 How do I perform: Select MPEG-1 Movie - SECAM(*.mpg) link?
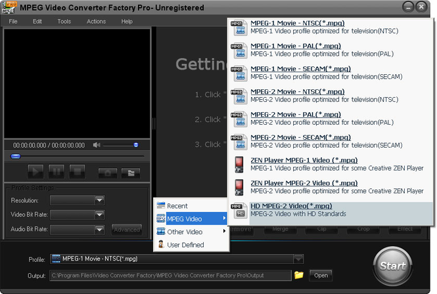pyautogui.click(x=300, y=69)
